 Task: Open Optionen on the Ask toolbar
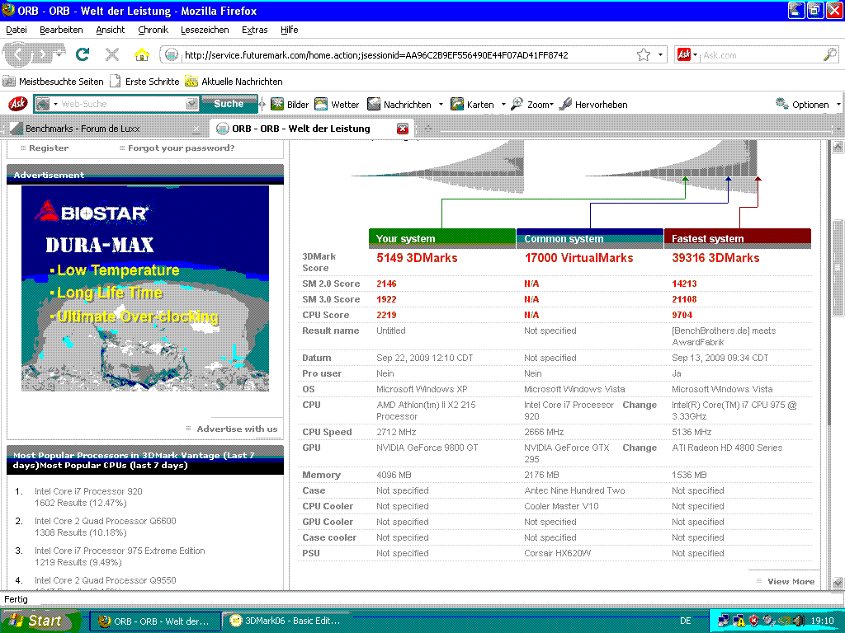point(802,105)
